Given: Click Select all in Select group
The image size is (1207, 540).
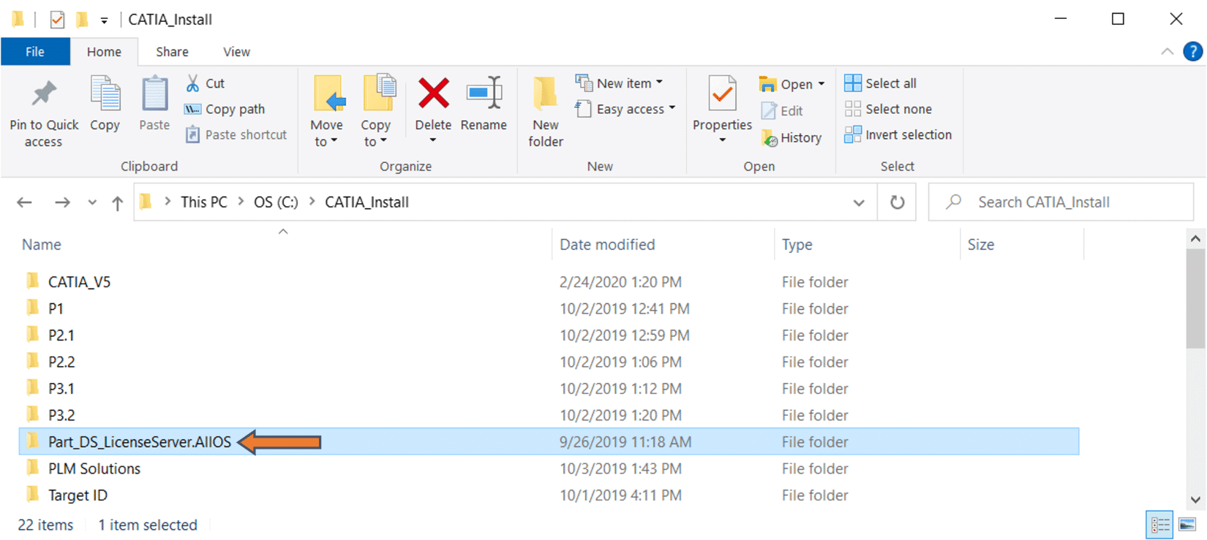Looking at the screenshot, I should point(880,83).
